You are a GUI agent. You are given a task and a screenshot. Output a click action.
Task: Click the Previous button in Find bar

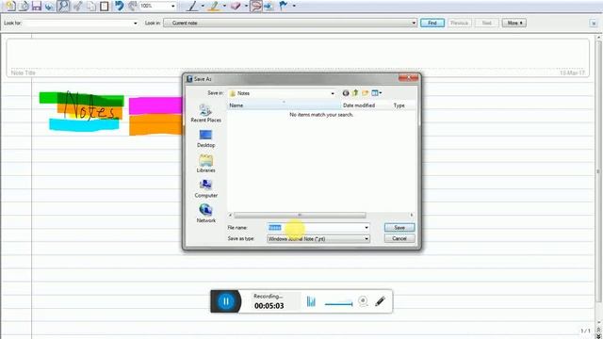pos(459,23)
